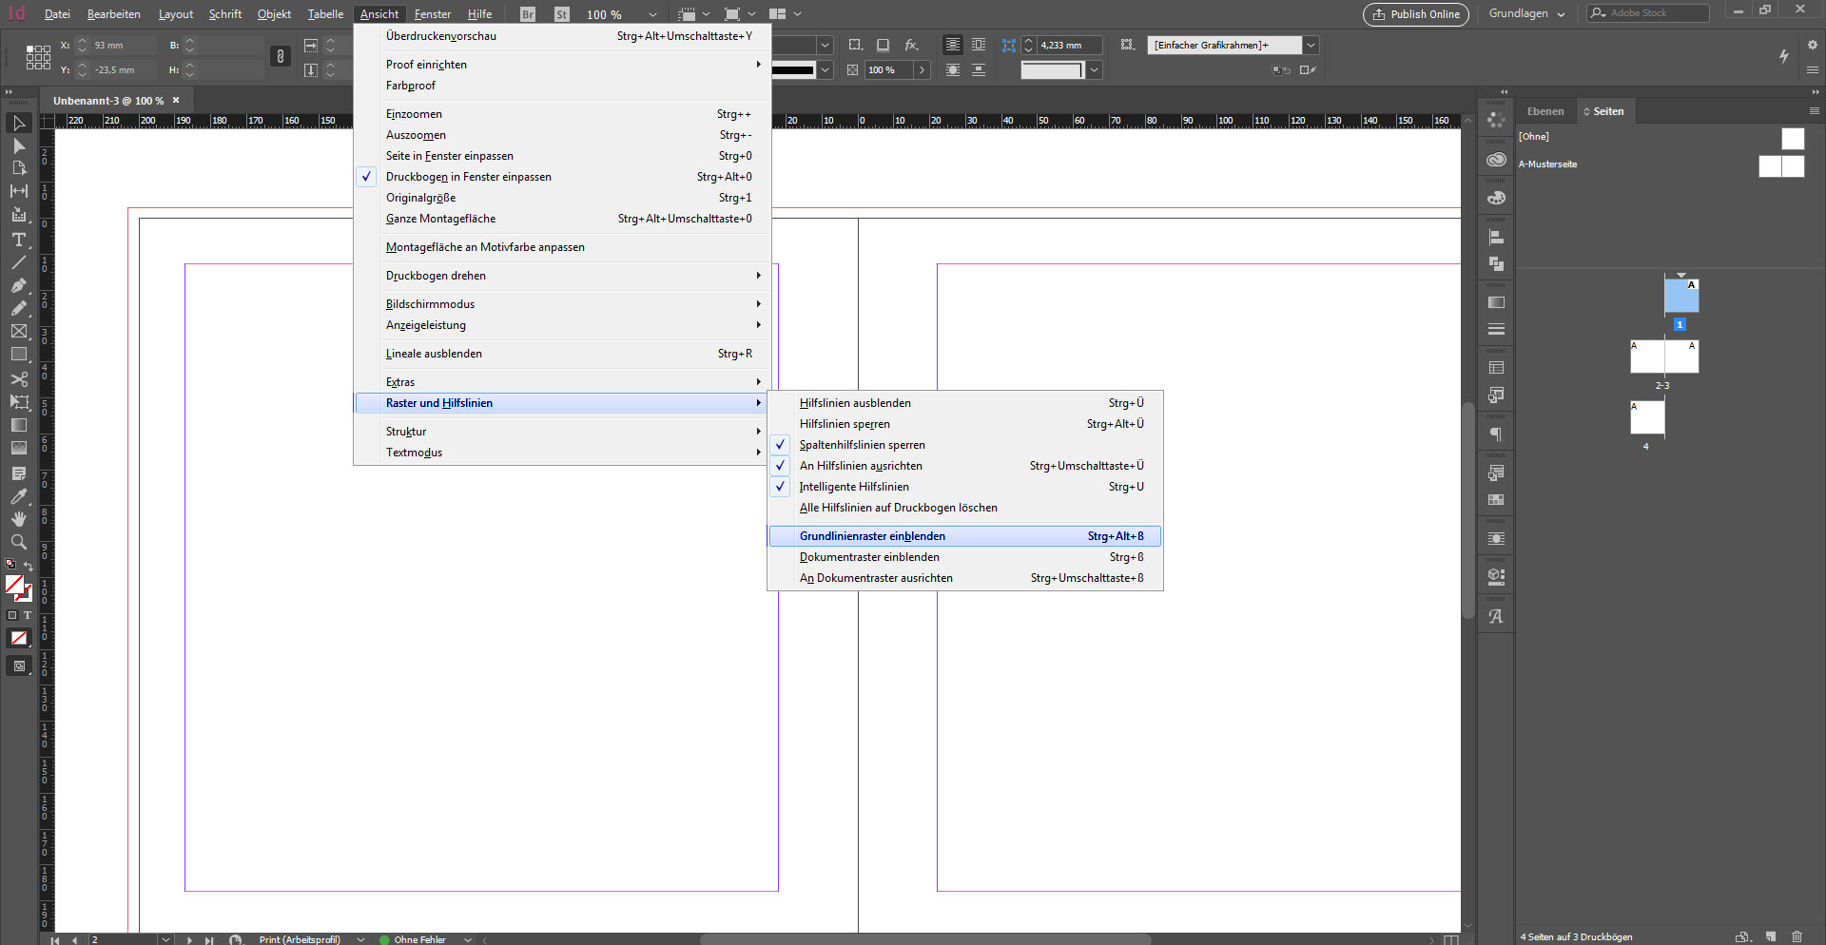Image resolution: width=1826 pixels, height=945 pixels.
Task: Open the Grundlagen workspace dropdown
Action: (x=1526, y=14)
